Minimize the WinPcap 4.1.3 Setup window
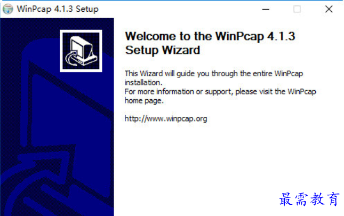 (266, 9)
